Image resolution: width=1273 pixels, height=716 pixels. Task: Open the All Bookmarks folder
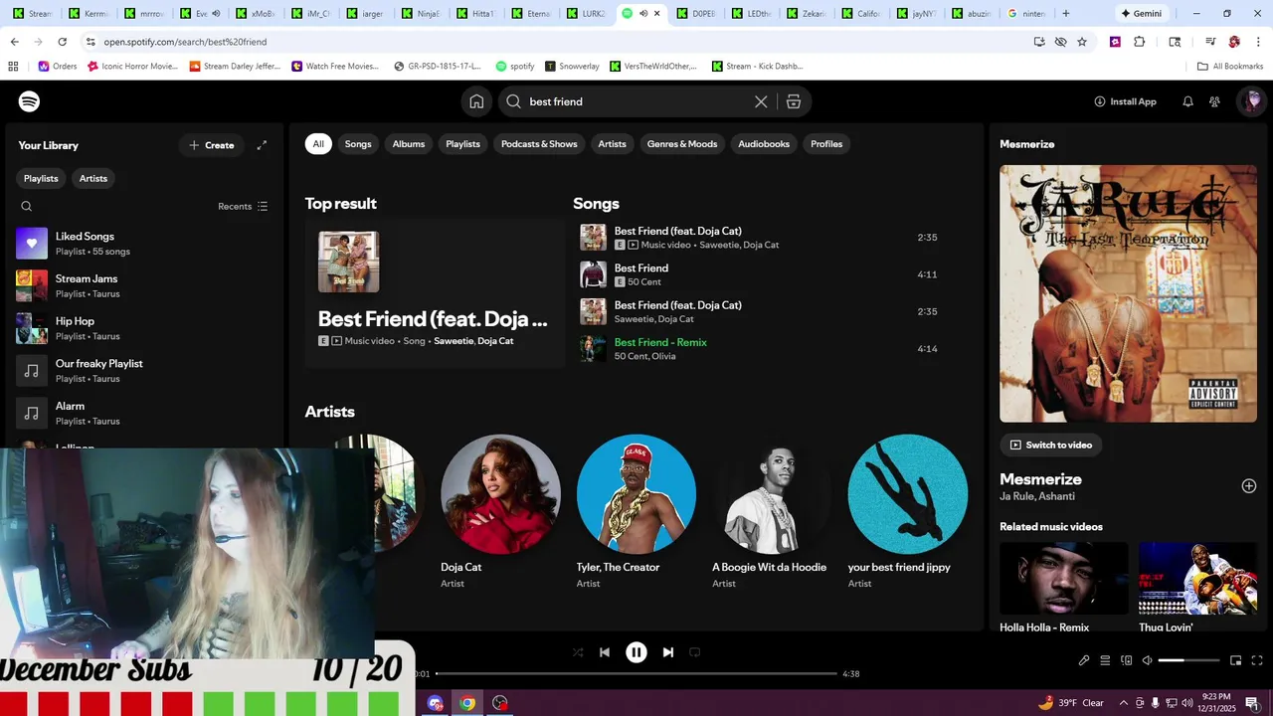click(x=1230, y=67)
